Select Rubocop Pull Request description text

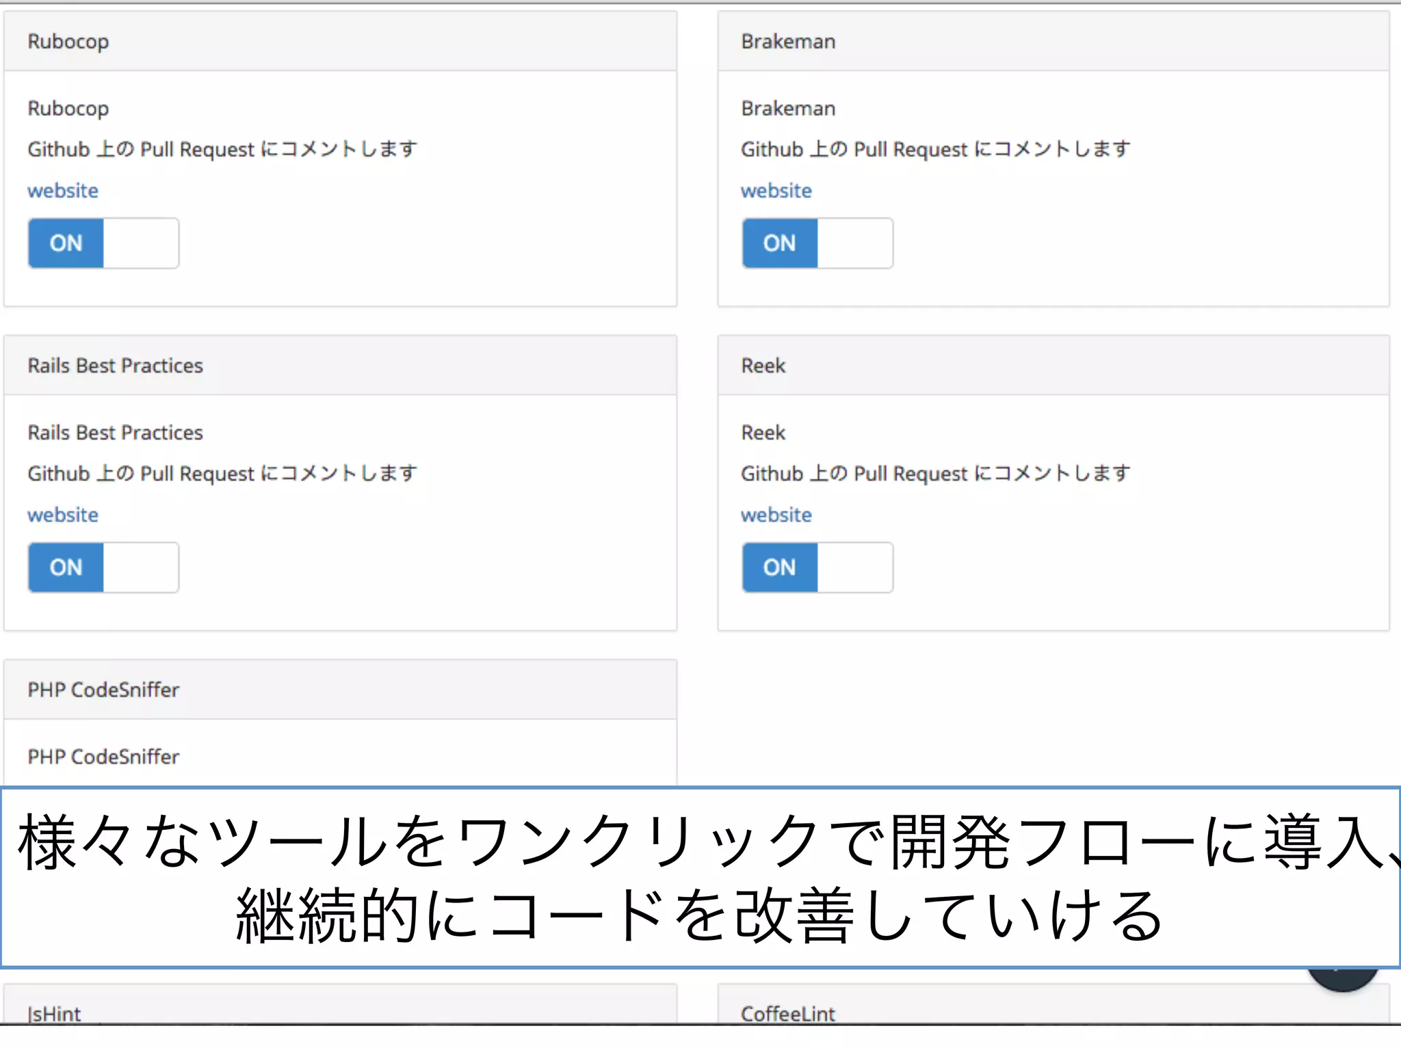click(x=222, y=149)
